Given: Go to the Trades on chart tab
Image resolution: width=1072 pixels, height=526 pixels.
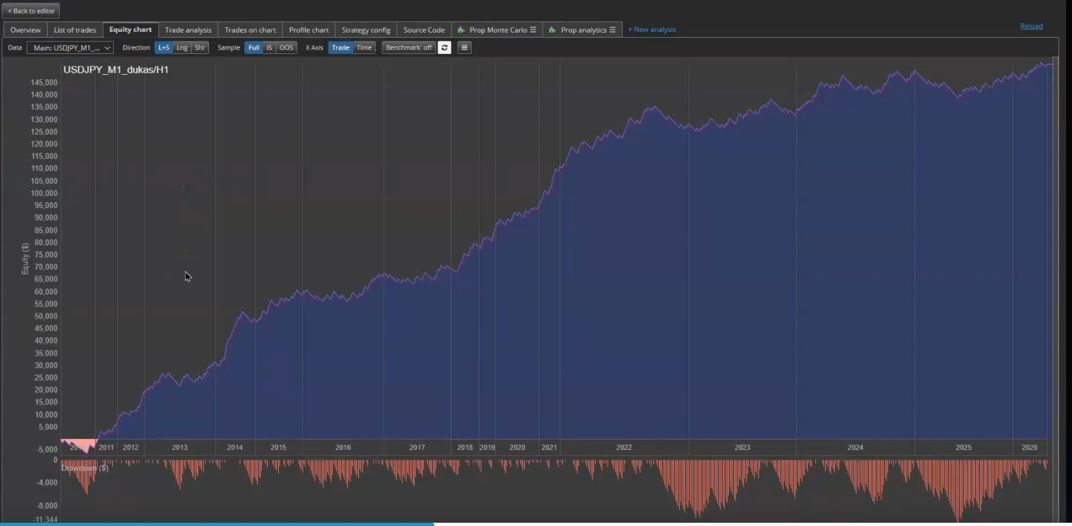Looking at the screenshot, I should pos(250,30).
